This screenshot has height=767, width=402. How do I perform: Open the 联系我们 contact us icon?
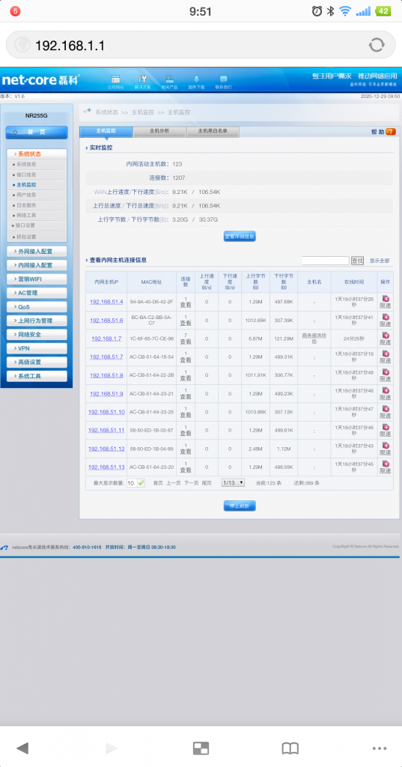(224, 82)
